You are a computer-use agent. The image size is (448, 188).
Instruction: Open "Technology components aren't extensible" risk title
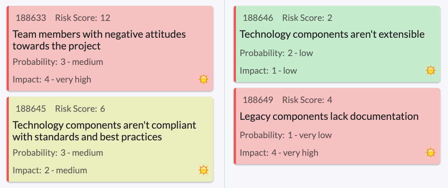[x=332, y=34]
